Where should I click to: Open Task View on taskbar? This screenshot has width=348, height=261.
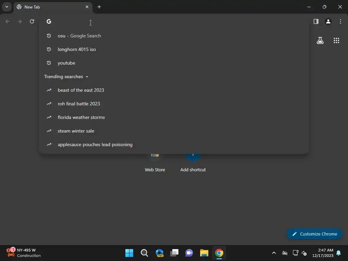[x=174, y=253]
